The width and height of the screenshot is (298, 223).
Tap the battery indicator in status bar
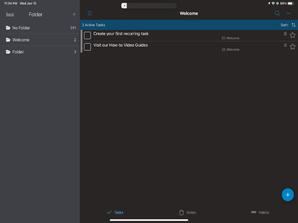point(291,3)
